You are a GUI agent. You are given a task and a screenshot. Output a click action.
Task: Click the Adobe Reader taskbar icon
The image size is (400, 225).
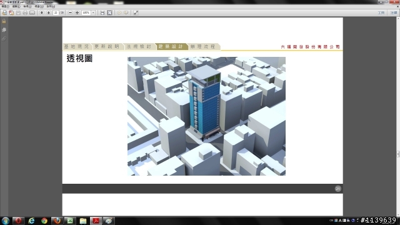[96, 221]
